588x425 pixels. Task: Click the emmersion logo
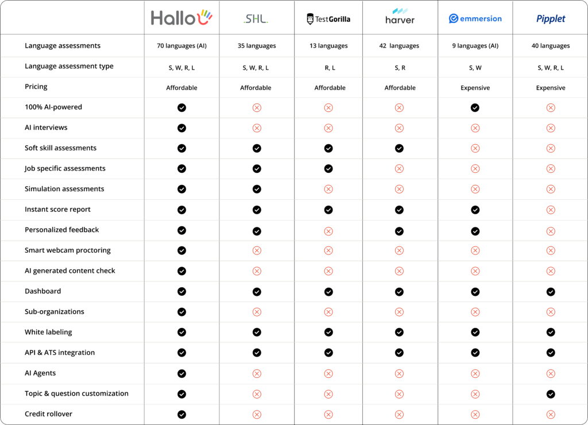475,18
